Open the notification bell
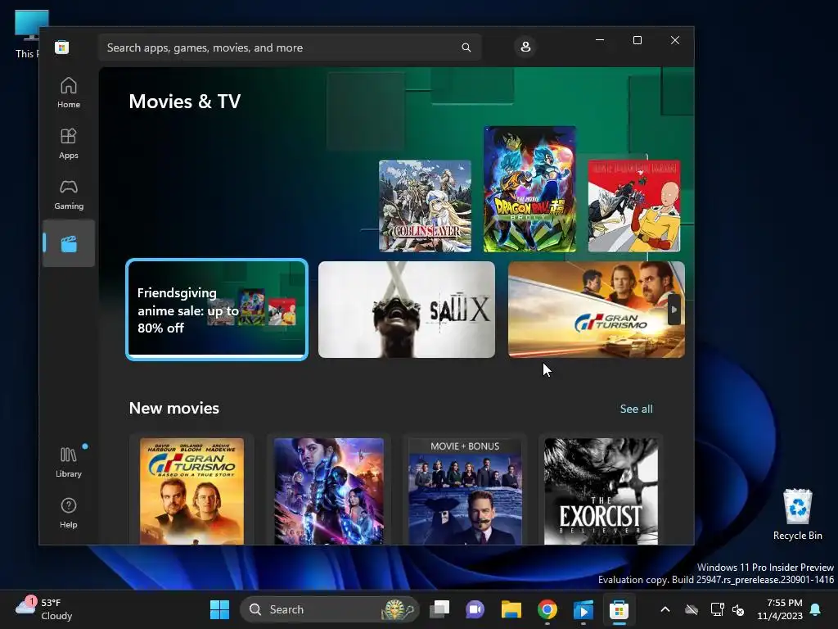Screen dimensions: 838x629 coord(816,609)
